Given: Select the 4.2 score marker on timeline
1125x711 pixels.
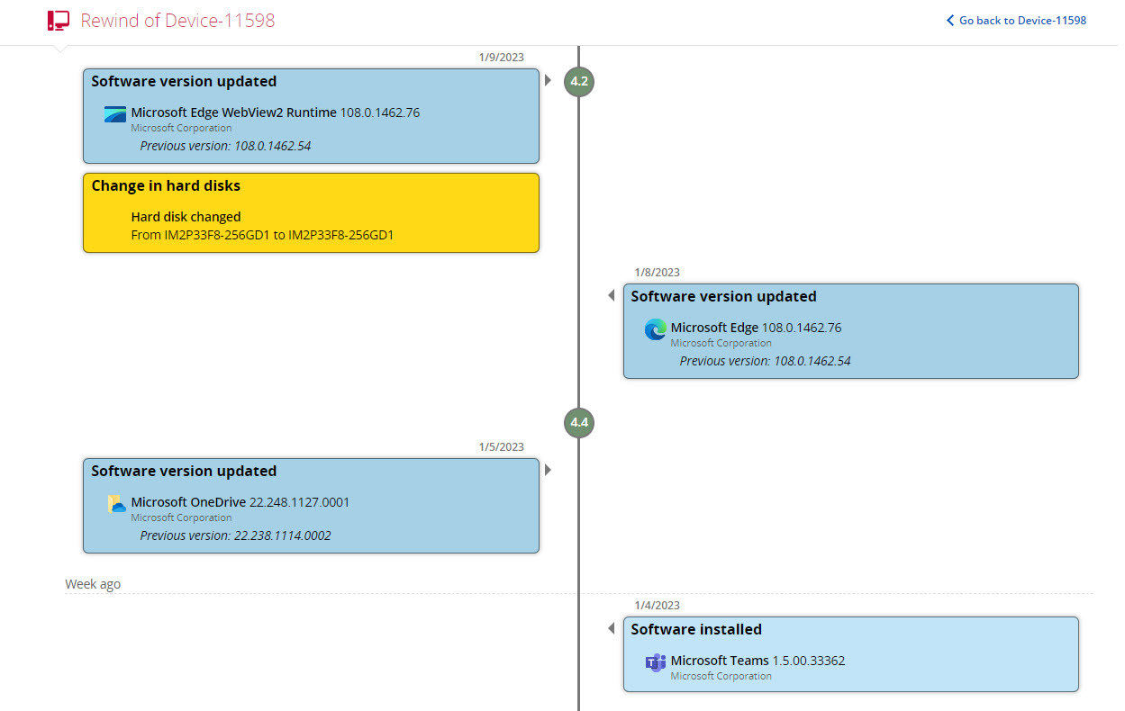Looking at the screenshot, I should click(579, 81).
